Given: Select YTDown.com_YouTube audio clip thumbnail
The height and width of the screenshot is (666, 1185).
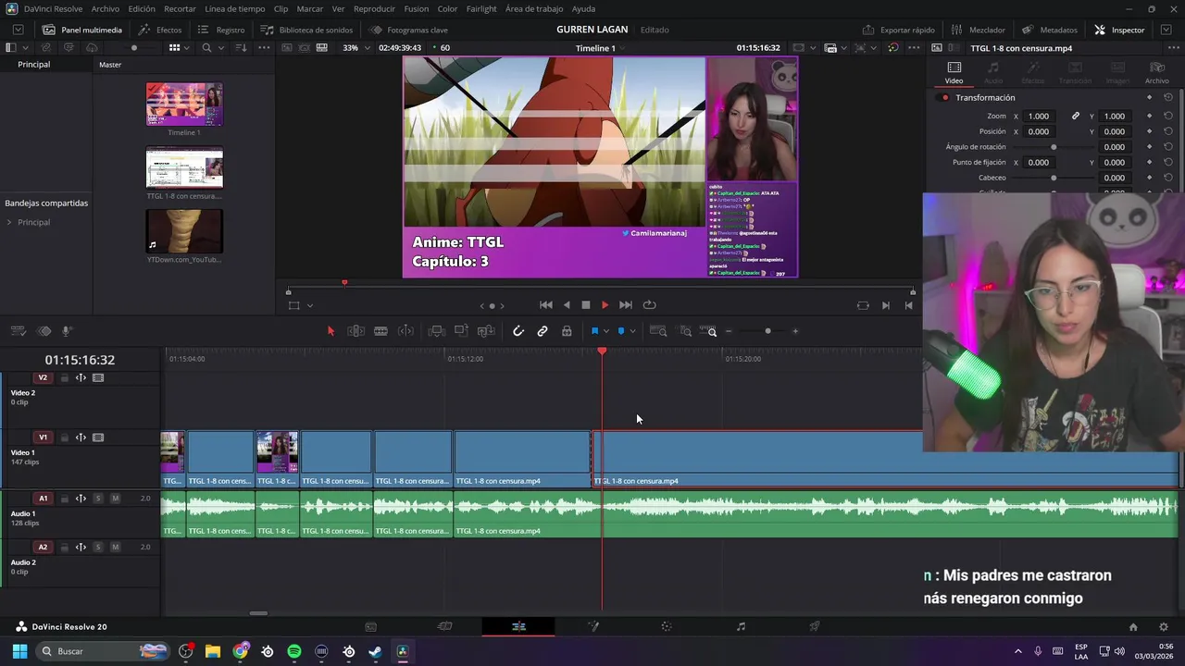Looking at the screenshot, I should [x=184, y=231].
